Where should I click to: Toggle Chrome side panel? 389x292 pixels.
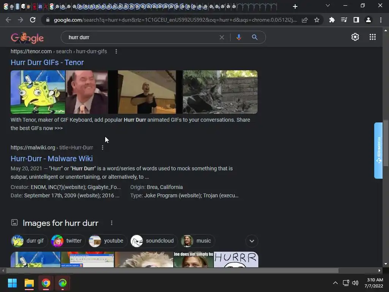tap(356, 20)
